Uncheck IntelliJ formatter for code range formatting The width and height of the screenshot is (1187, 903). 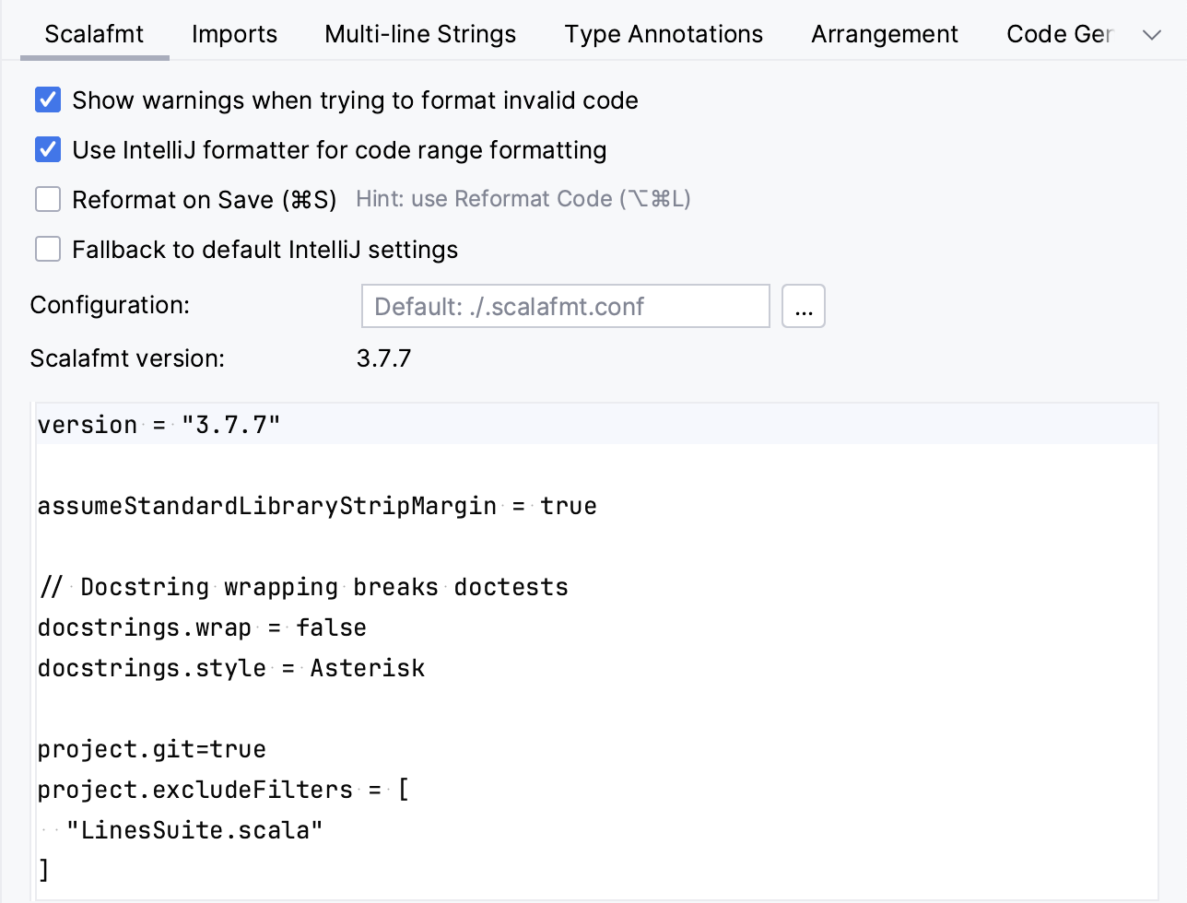pyautogui.click(x=47, y=149)
